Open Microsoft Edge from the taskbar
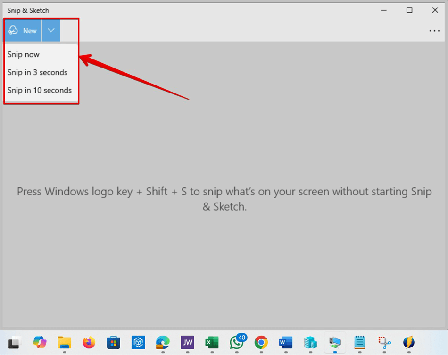 (x=163, y=342)
